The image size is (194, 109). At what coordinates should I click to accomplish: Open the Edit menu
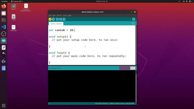(x=54, y=15)
